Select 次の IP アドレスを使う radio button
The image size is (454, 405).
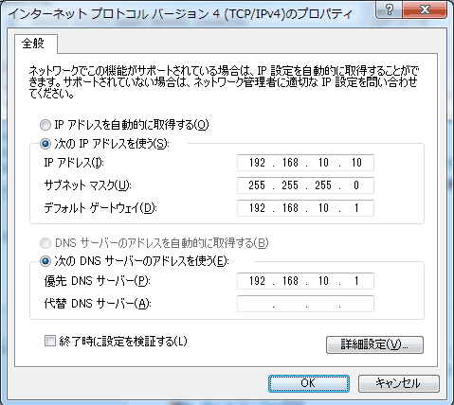pyautogui.click(x=45, y=144)
